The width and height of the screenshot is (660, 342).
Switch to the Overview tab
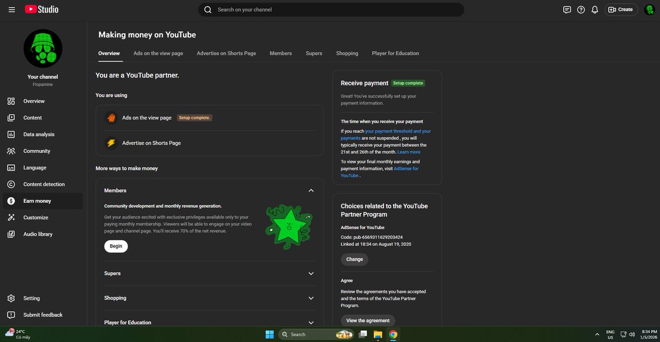109,53
